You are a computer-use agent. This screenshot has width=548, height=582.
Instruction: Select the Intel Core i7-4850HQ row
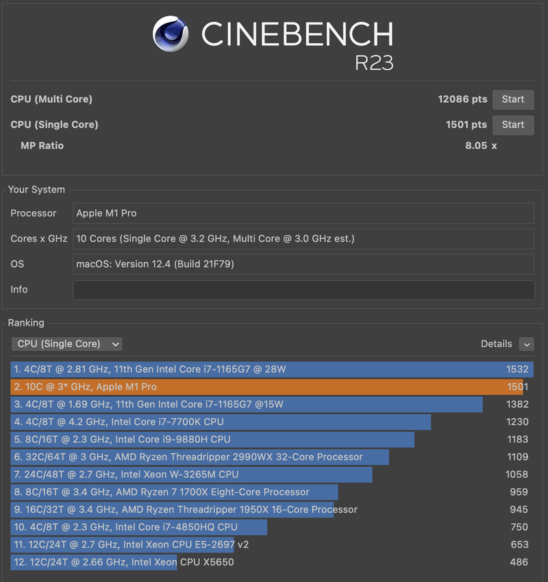pyautogui.click(x=271, y=527)
